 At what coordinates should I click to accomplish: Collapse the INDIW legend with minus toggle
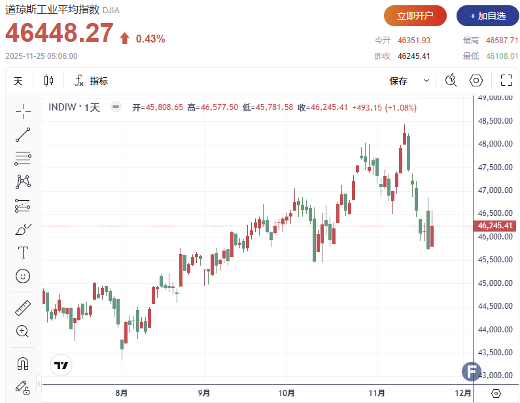115,107
